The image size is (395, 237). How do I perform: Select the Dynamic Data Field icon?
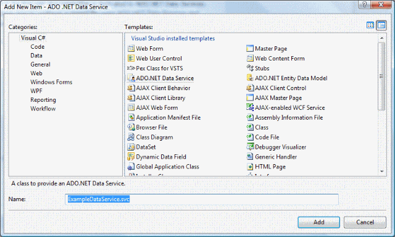(x=131, y=157)
